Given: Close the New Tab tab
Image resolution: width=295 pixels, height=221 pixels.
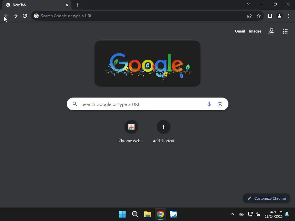Looking at the screenshot, I should (67, 5).
